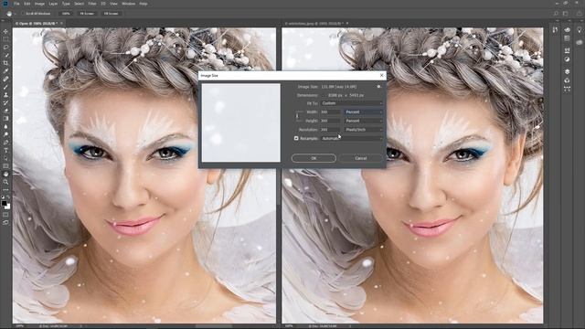Open the Window menu

pos(128,4)
